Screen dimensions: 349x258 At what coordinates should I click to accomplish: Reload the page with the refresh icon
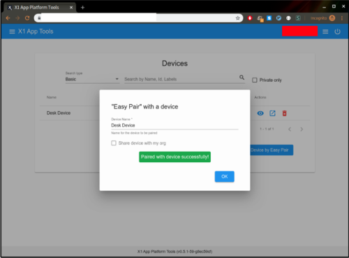point(27,18)
